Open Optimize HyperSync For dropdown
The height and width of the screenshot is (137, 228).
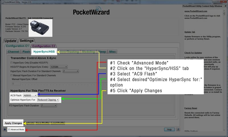[x=48, y=100]
